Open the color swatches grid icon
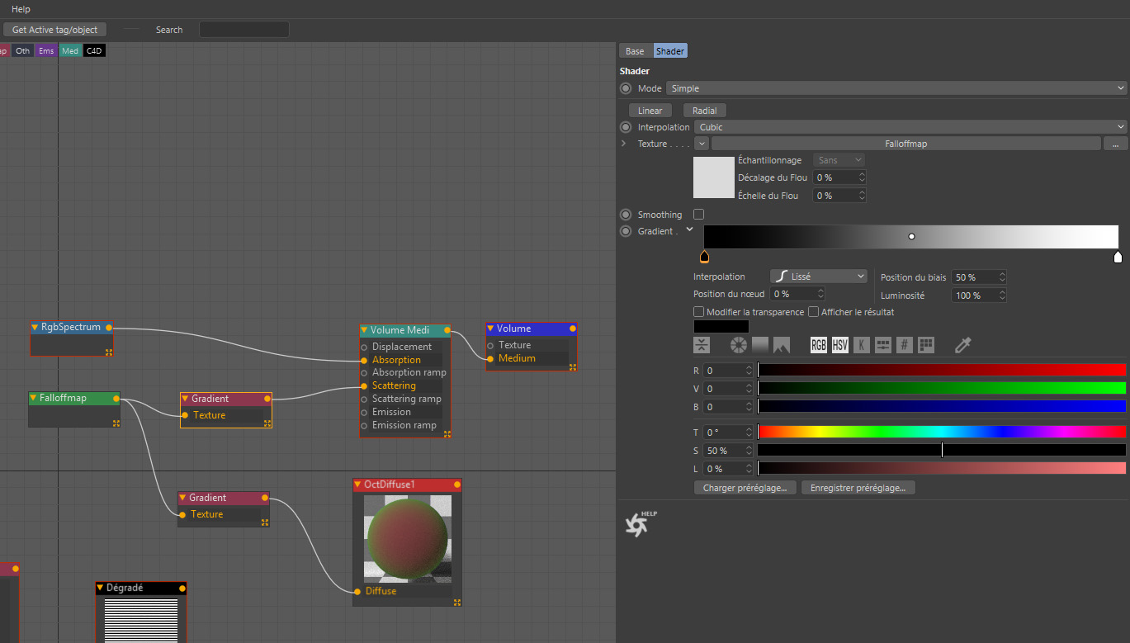The width and height of the screenshot is (1130, 643). point(926,345)
